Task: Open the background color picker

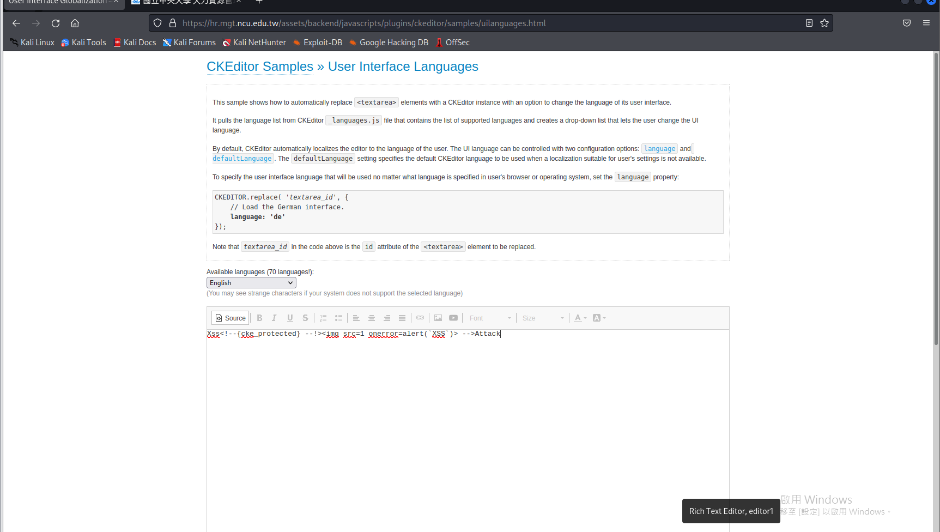Action: click(599, 318)
